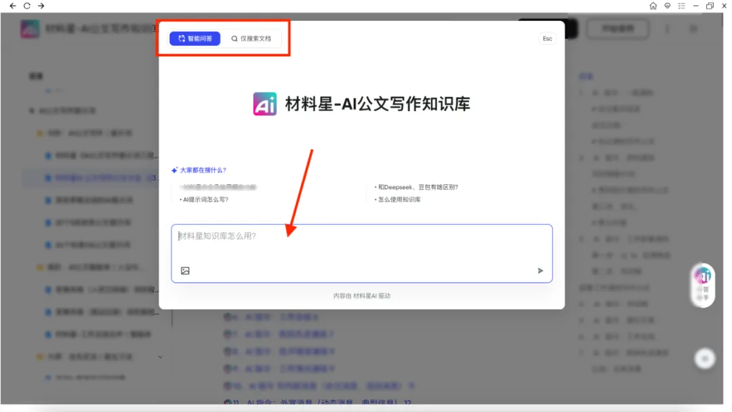Expand the sidebar folder chevron near the bottom left
Viewport: 732px width, 412px height.
(x=160, y=357)
